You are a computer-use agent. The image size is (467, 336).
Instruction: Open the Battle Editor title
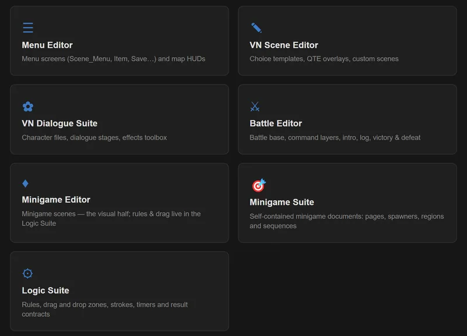point(276,123)
